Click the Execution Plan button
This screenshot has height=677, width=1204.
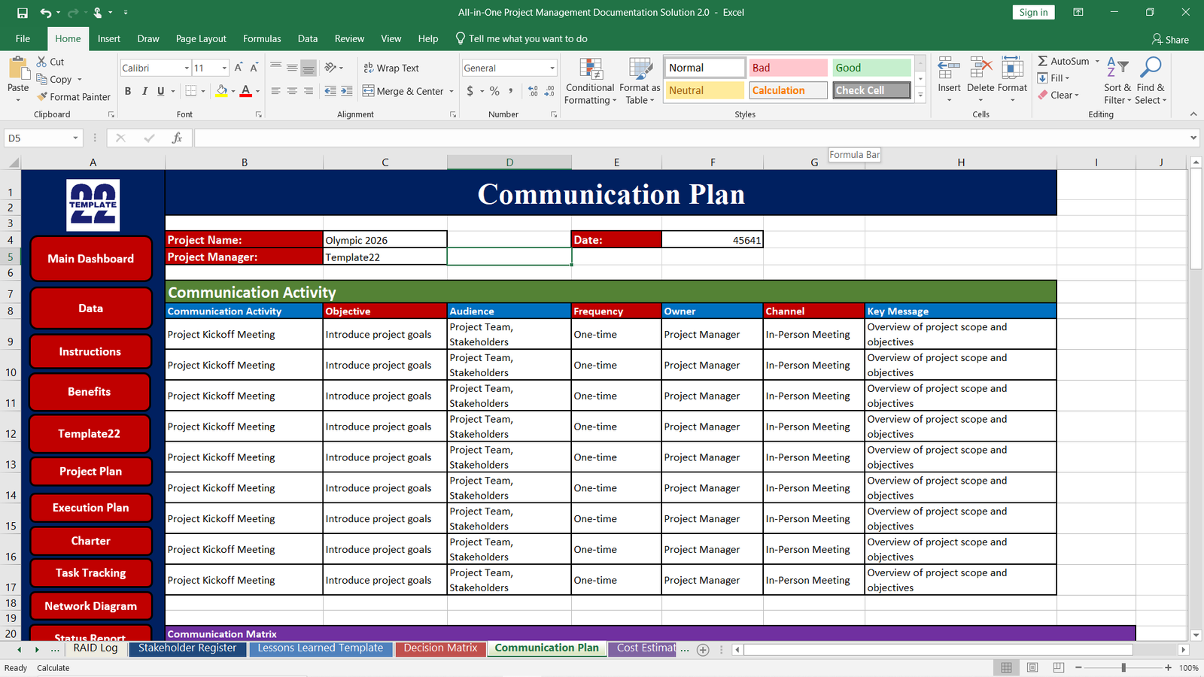[x=91, y=508]
